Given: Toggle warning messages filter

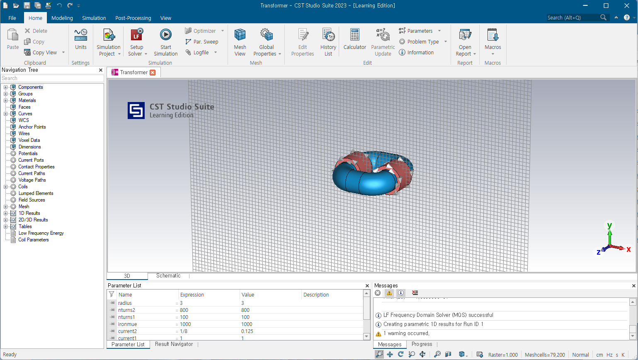Looking at the screenshot, I should coord(389,293).
